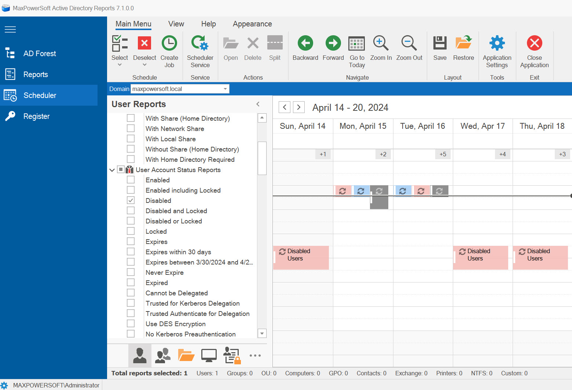Open Register in the sidebar
This screenshot has height=390, width=572.
click(48, 116)
